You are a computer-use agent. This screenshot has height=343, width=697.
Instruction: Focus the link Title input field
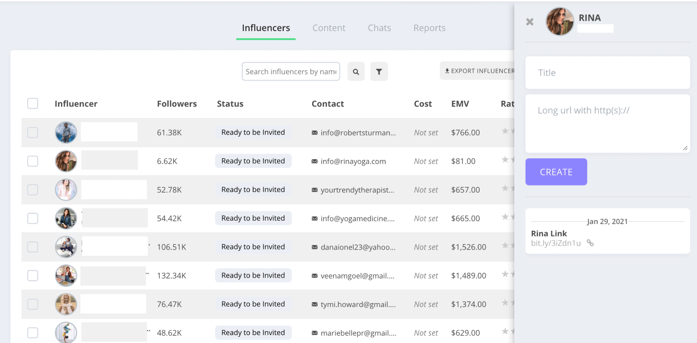[x=607, y=73]
